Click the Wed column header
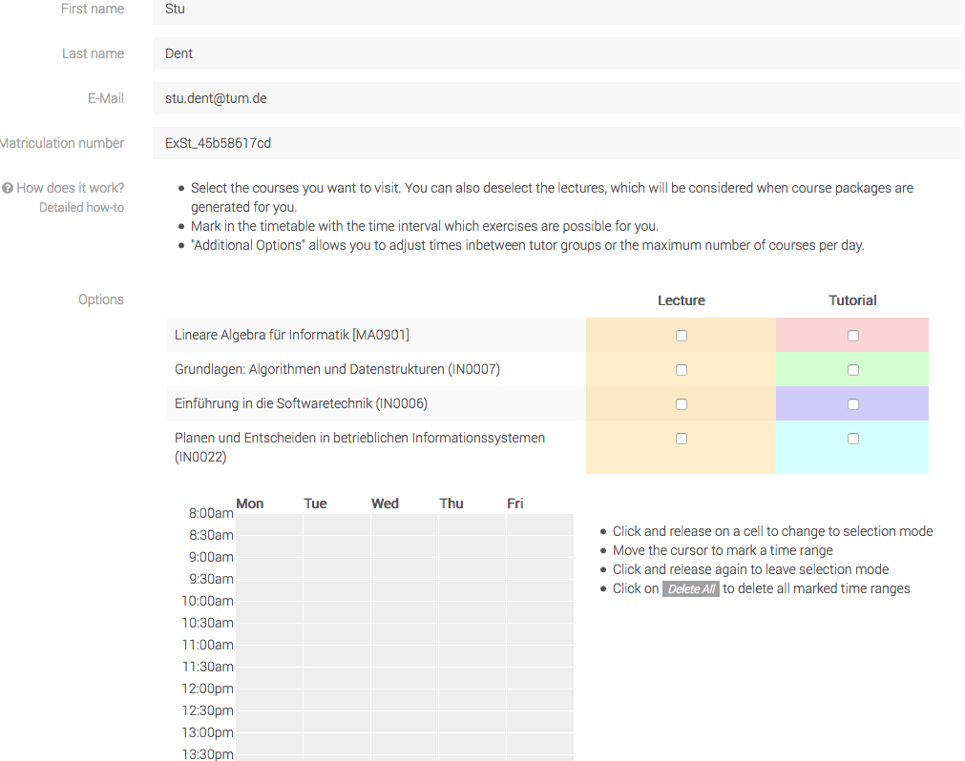965x761 pixels. coord(386,504)
